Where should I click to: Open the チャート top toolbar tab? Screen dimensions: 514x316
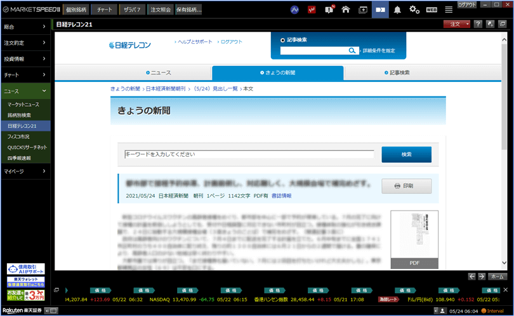(x=105, y=10)
